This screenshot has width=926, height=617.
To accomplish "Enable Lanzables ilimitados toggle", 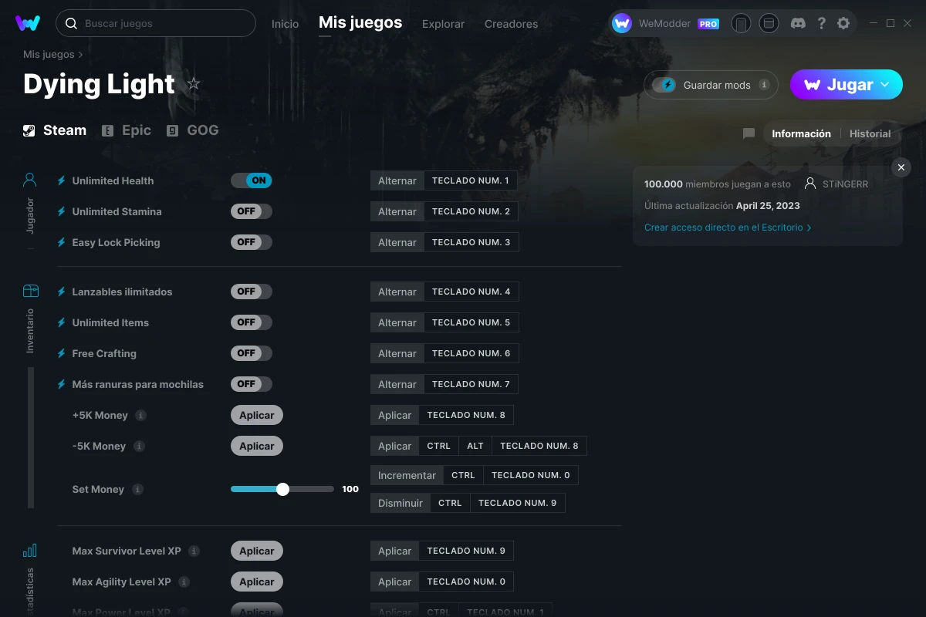I will click(x=252, y=292).
